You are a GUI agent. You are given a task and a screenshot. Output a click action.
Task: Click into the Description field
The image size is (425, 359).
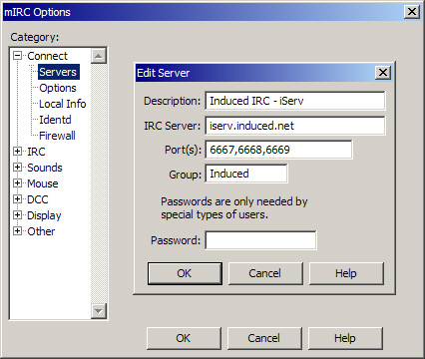coord(295,101)
